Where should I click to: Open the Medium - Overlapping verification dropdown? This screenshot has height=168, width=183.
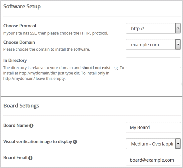tap(153, 144)
